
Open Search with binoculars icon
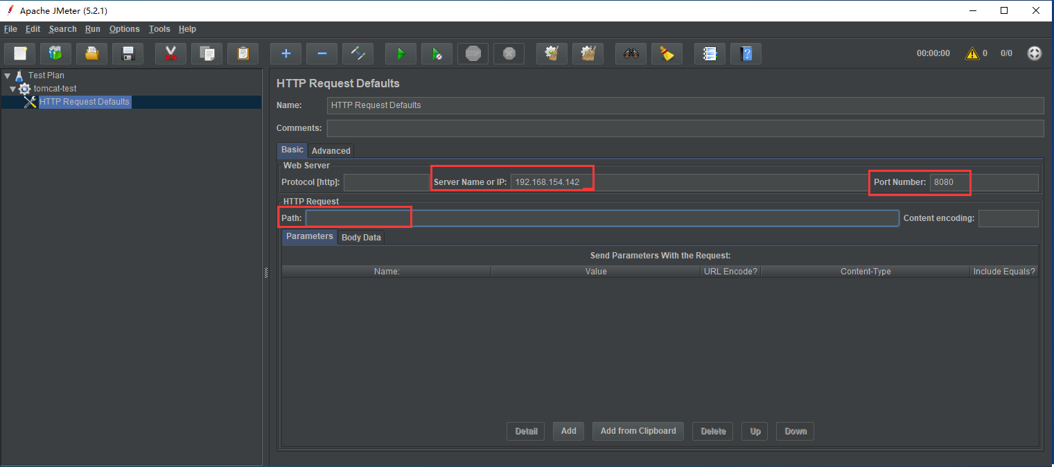(x=631, y=53)
